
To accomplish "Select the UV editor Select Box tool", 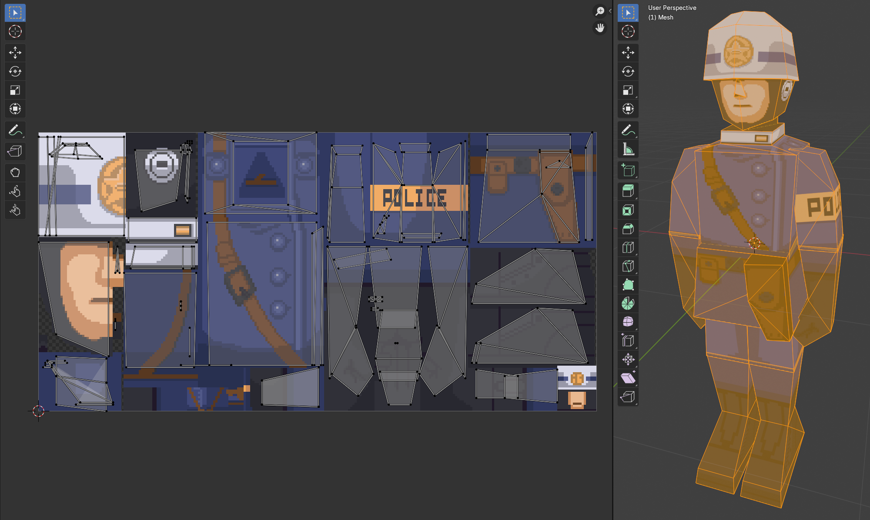I will [x=15, y=13].
